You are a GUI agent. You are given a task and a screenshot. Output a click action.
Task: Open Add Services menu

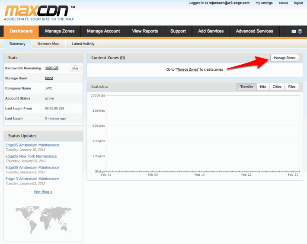click(211, 31)
